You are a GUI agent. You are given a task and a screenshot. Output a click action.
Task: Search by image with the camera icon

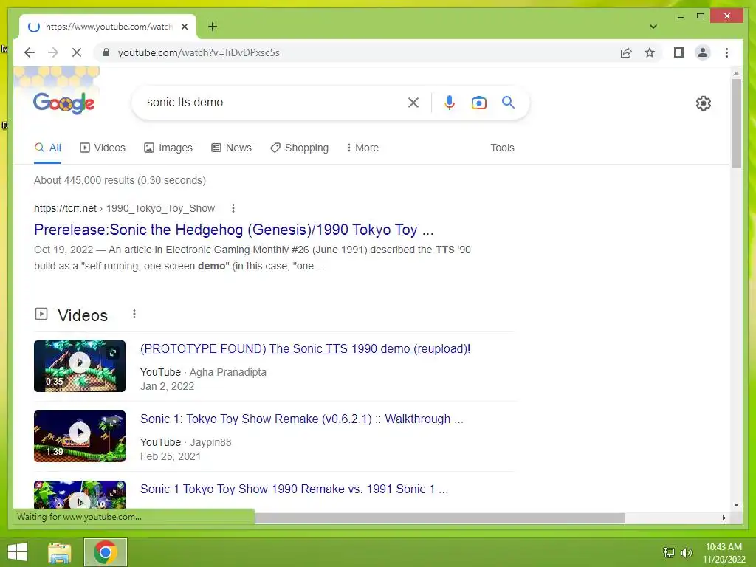coord(478,102)
